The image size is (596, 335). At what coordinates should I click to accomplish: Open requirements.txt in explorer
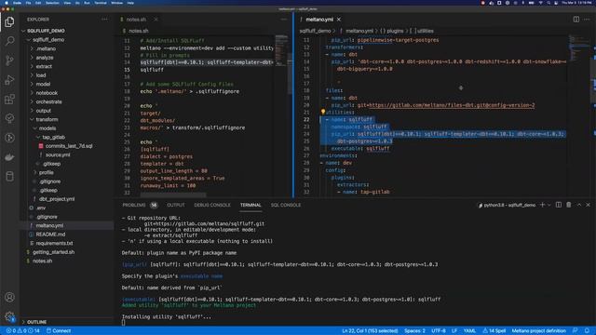pos(54,244)
